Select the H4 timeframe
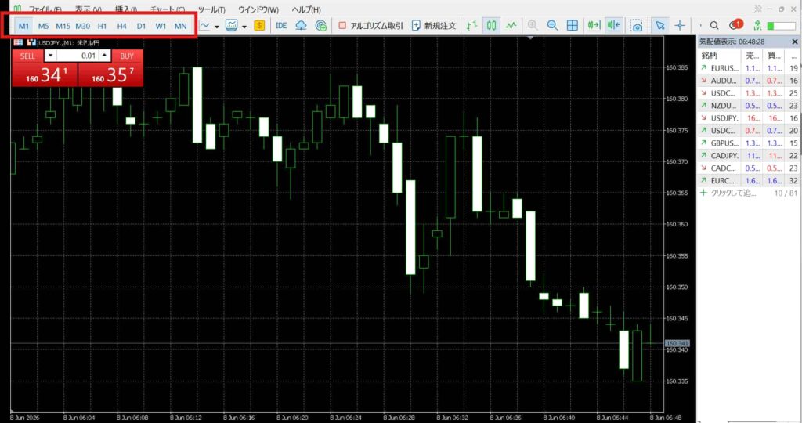 click(x=121, y=26)
